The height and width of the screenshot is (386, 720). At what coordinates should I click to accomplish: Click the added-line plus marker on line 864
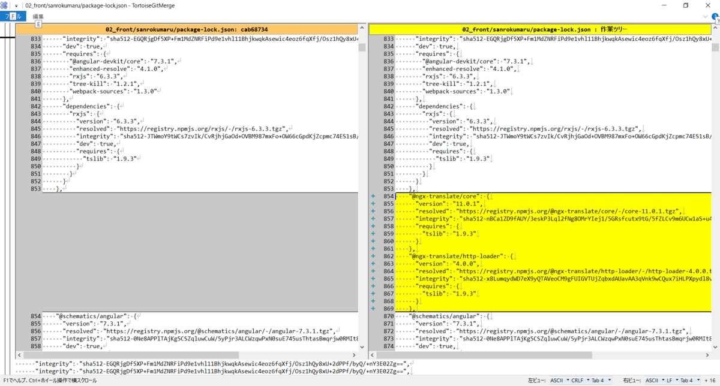pyautogui.click(x=373, y=272)
